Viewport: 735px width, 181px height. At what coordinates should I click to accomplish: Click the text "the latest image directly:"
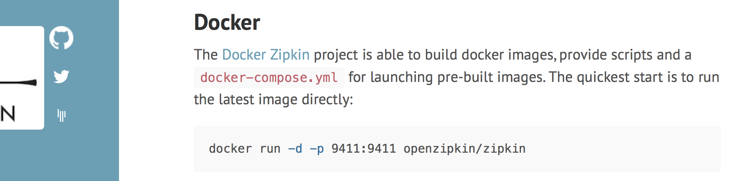point(273,99)
